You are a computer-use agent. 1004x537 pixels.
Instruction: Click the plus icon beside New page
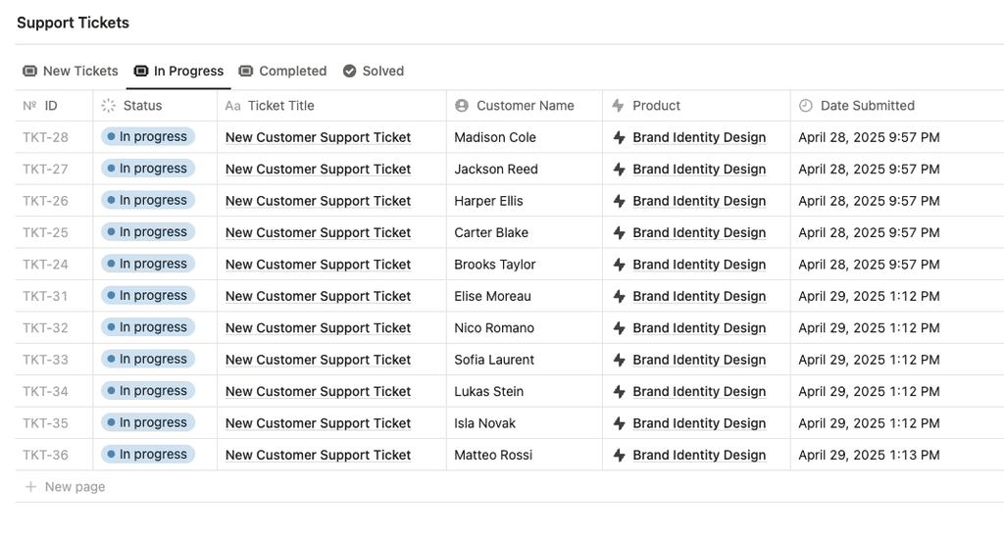[x=30, y=487]
